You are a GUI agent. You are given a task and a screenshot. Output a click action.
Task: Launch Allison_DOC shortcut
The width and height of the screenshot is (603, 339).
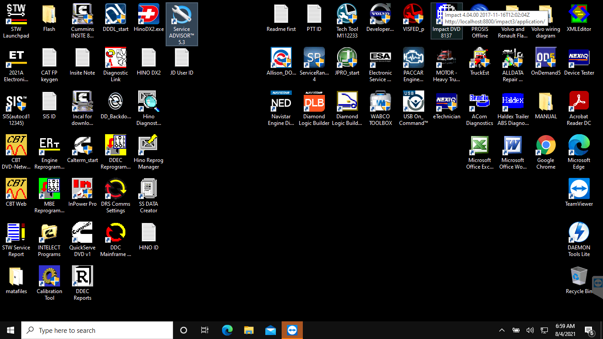pos(281,61)
